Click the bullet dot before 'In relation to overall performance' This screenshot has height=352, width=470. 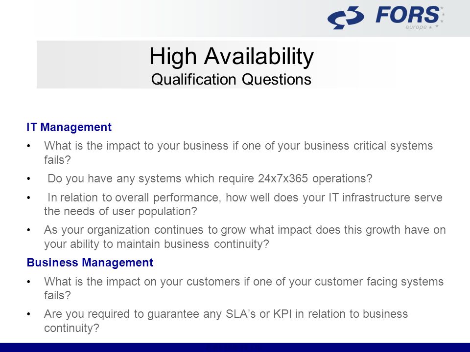29,198
